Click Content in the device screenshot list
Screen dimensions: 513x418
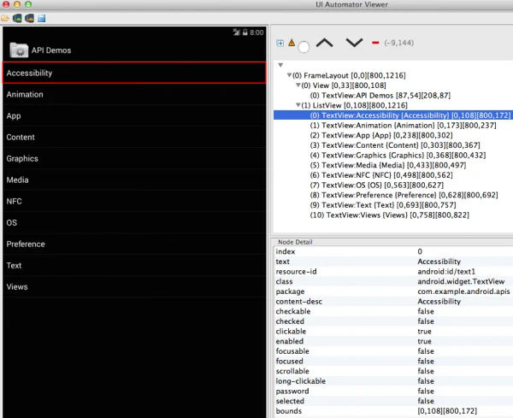coord(134,137)
